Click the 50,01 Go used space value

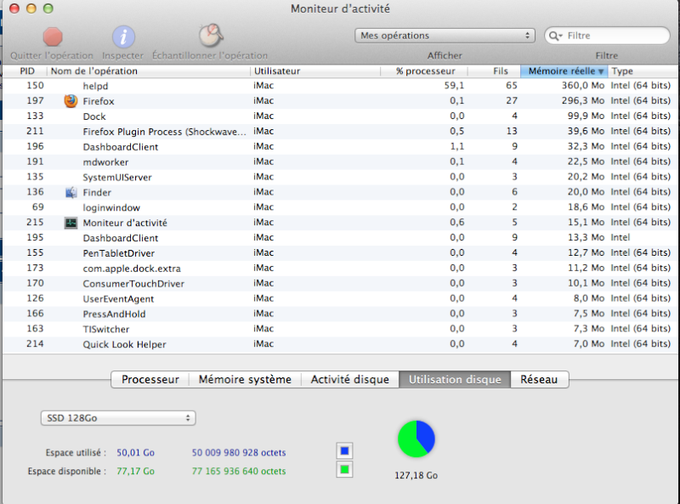(x=135, y=453)
